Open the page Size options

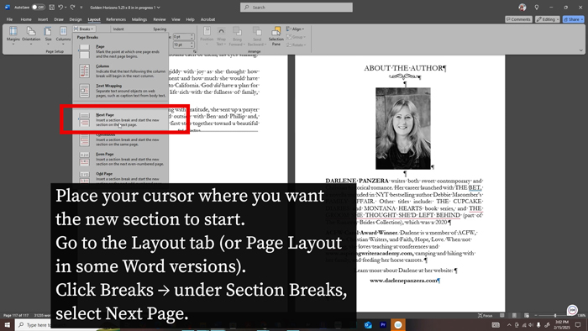[48, 35]
